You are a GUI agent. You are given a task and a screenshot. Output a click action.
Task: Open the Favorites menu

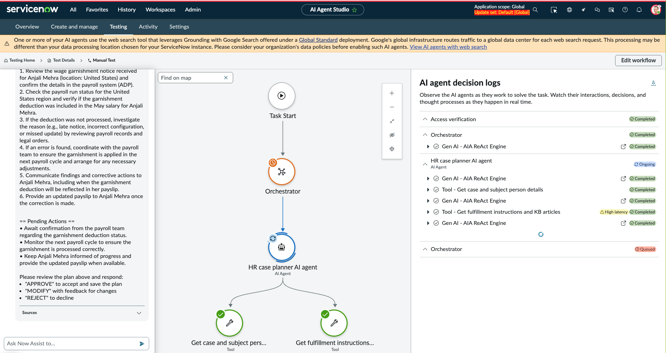[97, 10]
